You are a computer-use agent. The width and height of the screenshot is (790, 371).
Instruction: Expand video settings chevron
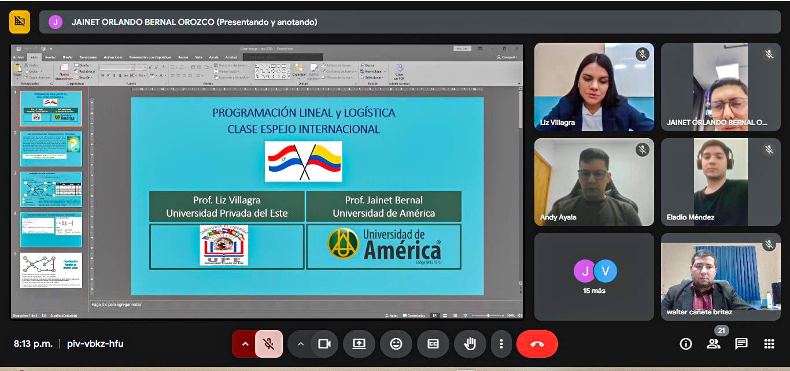point(300,344)
